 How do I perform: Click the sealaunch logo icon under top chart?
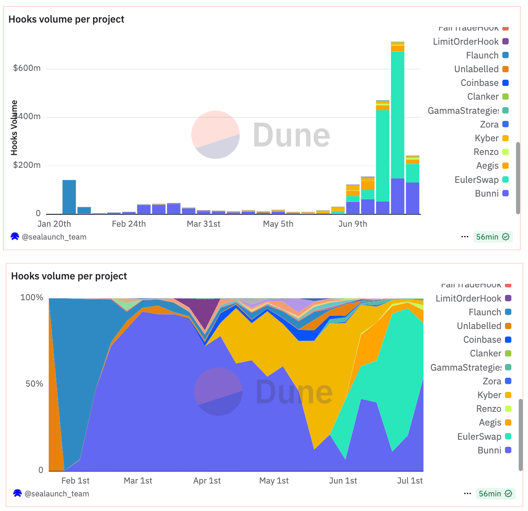[15, 236]
